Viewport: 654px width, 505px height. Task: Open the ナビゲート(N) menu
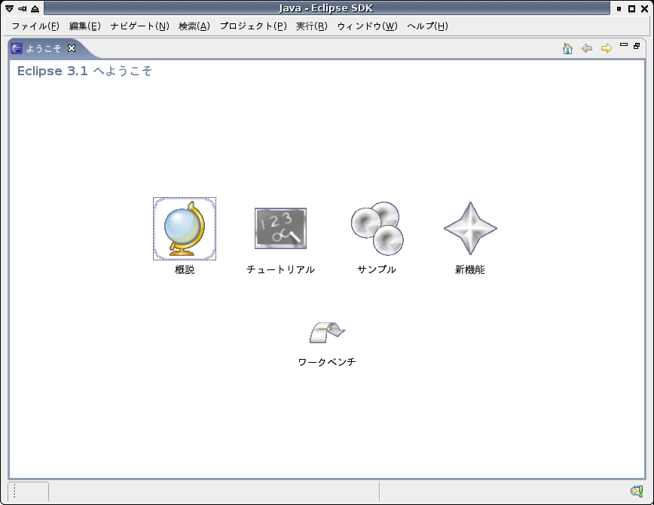coord(139,26)
